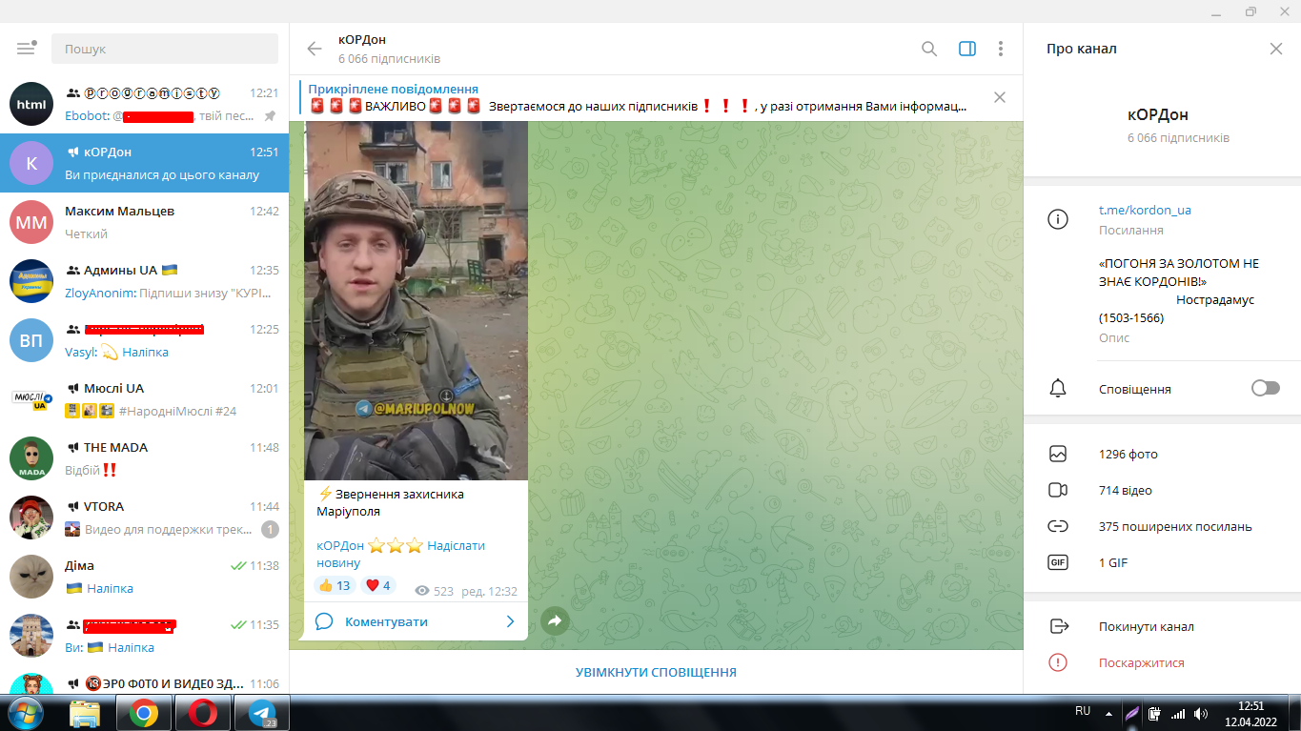1301x731 pixels.
Task: Toggle the red heart reaction
Action: point(378,585)
